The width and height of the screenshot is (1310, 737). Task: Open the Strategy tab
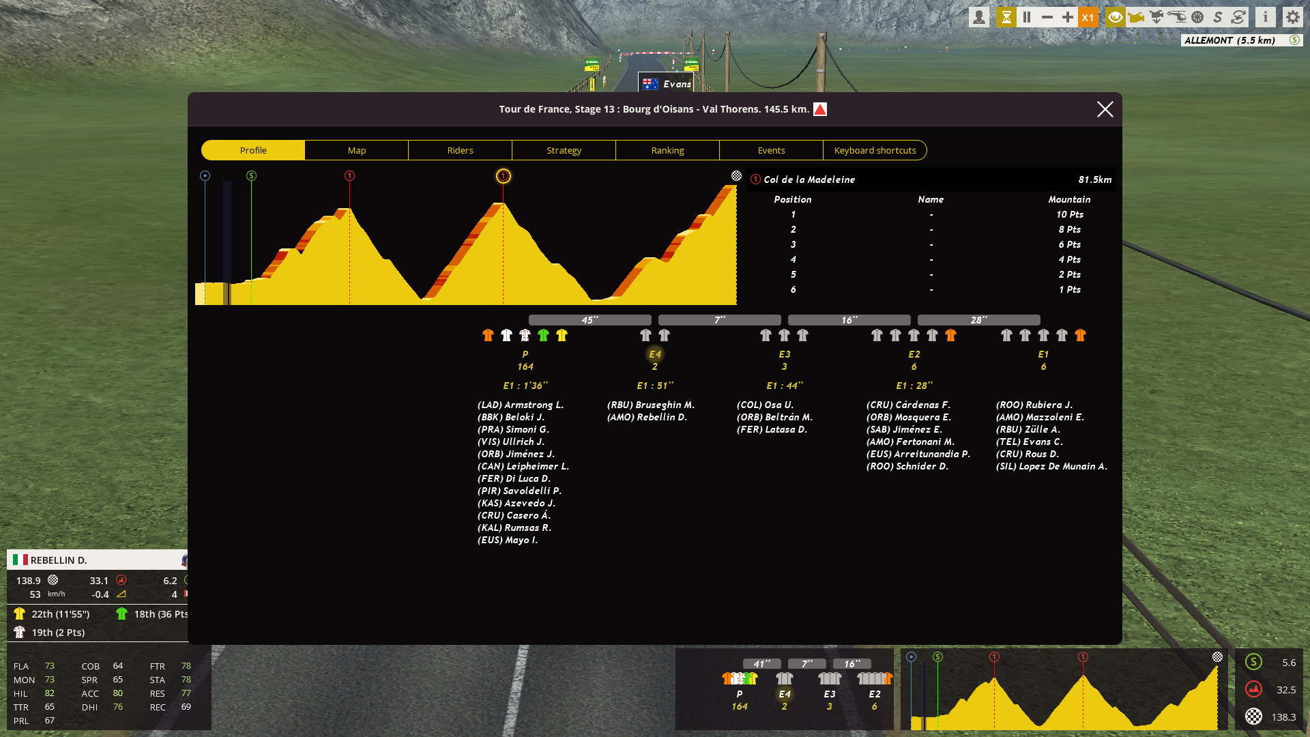coord(564,150)
